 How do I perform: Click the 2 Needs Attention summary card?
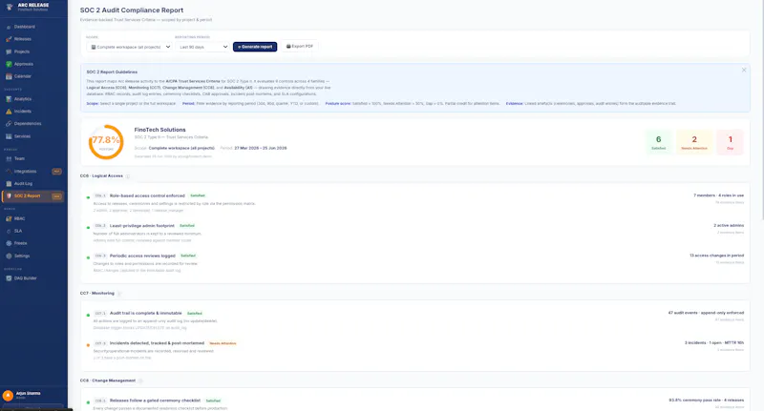pos(694,142)
